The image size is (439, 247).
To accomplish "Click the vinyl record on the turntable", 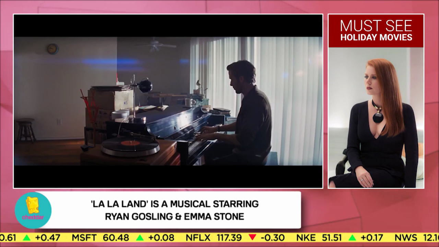I will point(130,143).
